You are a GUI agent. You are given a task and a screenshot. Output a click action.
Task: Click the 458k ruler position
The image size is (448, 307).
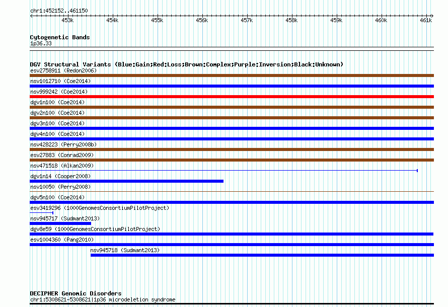[x=291, y=20]
